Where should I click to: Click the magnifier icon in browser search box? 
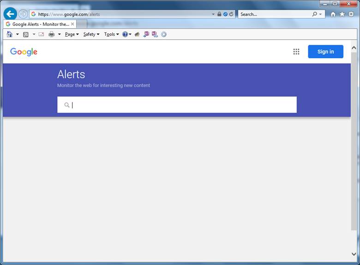coord(315,14)
